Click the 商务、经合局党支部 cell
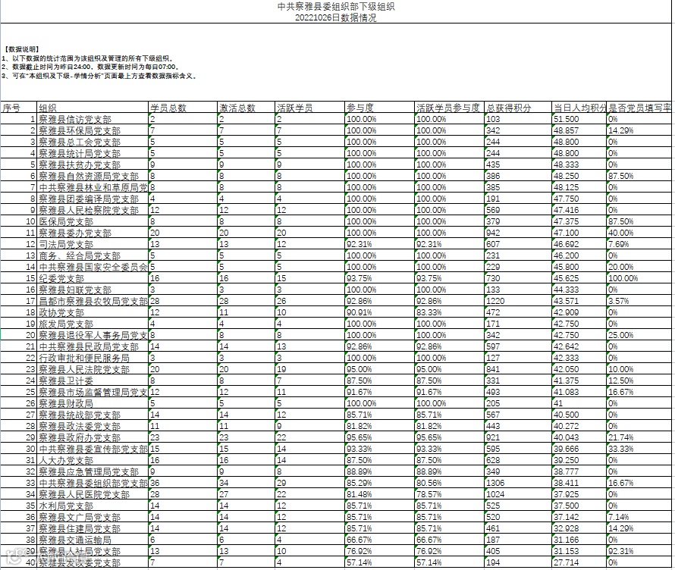This screenshot has height=570, width=675. (x=92, y=255)
